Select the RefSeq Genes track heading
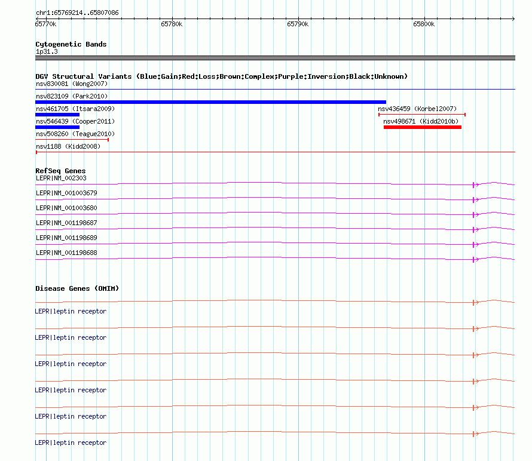Image resolution: width=532 pixels, height=461 pixels. click(x=60, y=171)
